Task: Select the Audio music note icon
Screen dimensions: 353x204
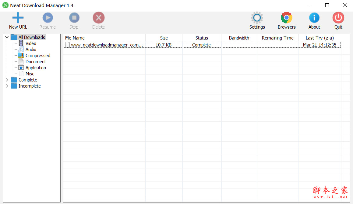Action: (21, 50)
